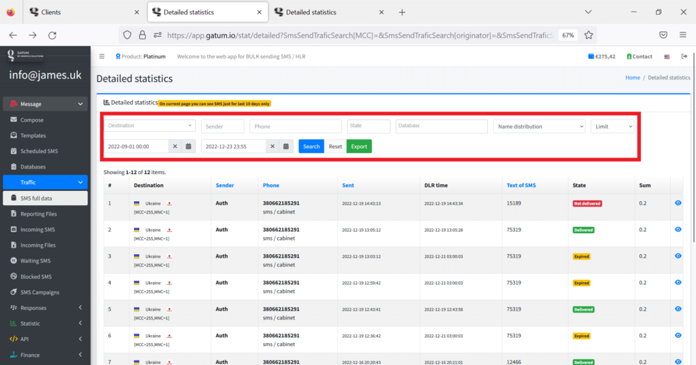696x365 pixels.
Task: Select the language flag icon
Action: (667, 57)
